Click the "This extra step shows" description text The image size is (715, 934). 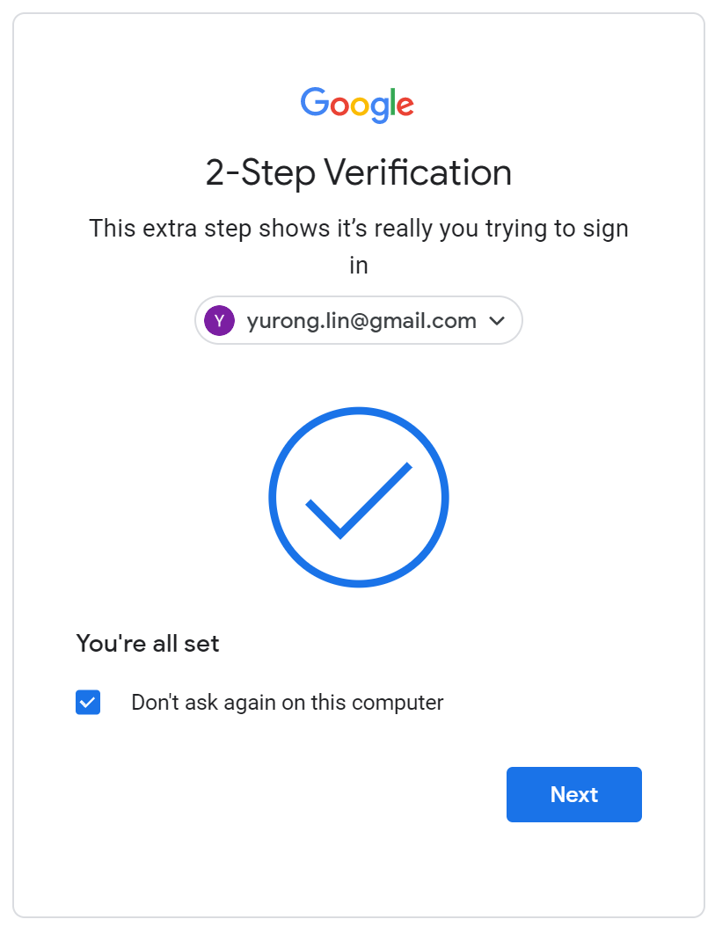[x=358, y=229]
